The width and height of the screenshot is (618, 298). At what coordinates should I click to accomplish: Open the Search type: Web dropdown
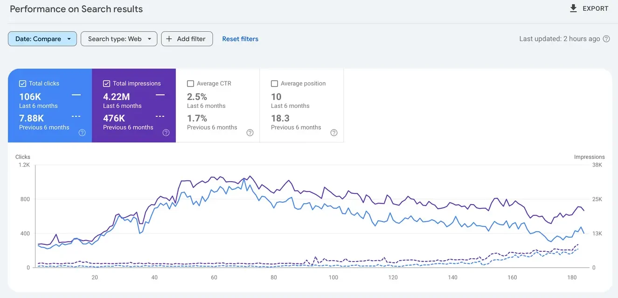point(119,39)
